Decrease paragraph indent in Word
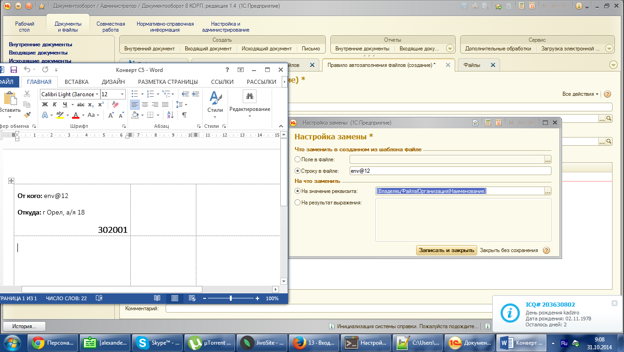Image resolution: width=624 pixels, height=352 pixels. point(186,94)
